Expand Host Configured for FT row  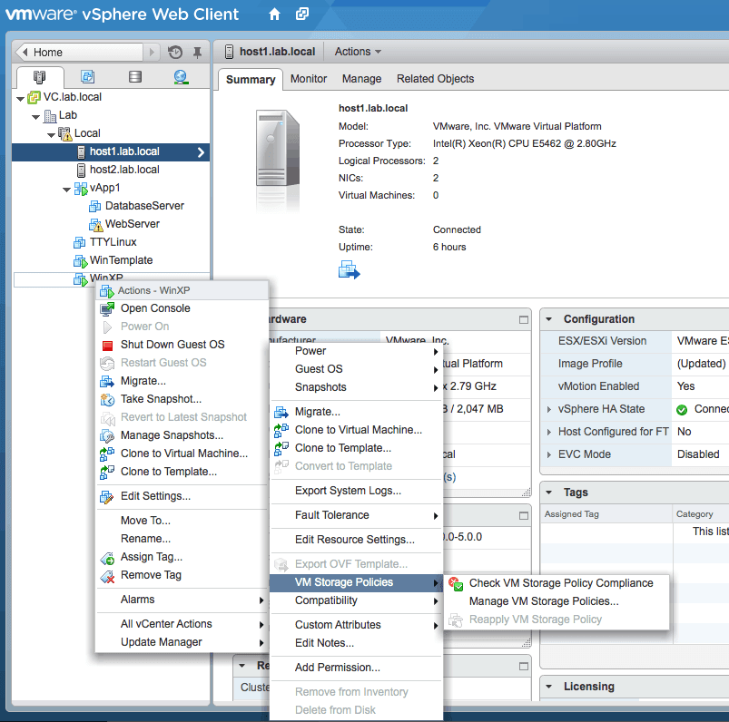point(549,432)
